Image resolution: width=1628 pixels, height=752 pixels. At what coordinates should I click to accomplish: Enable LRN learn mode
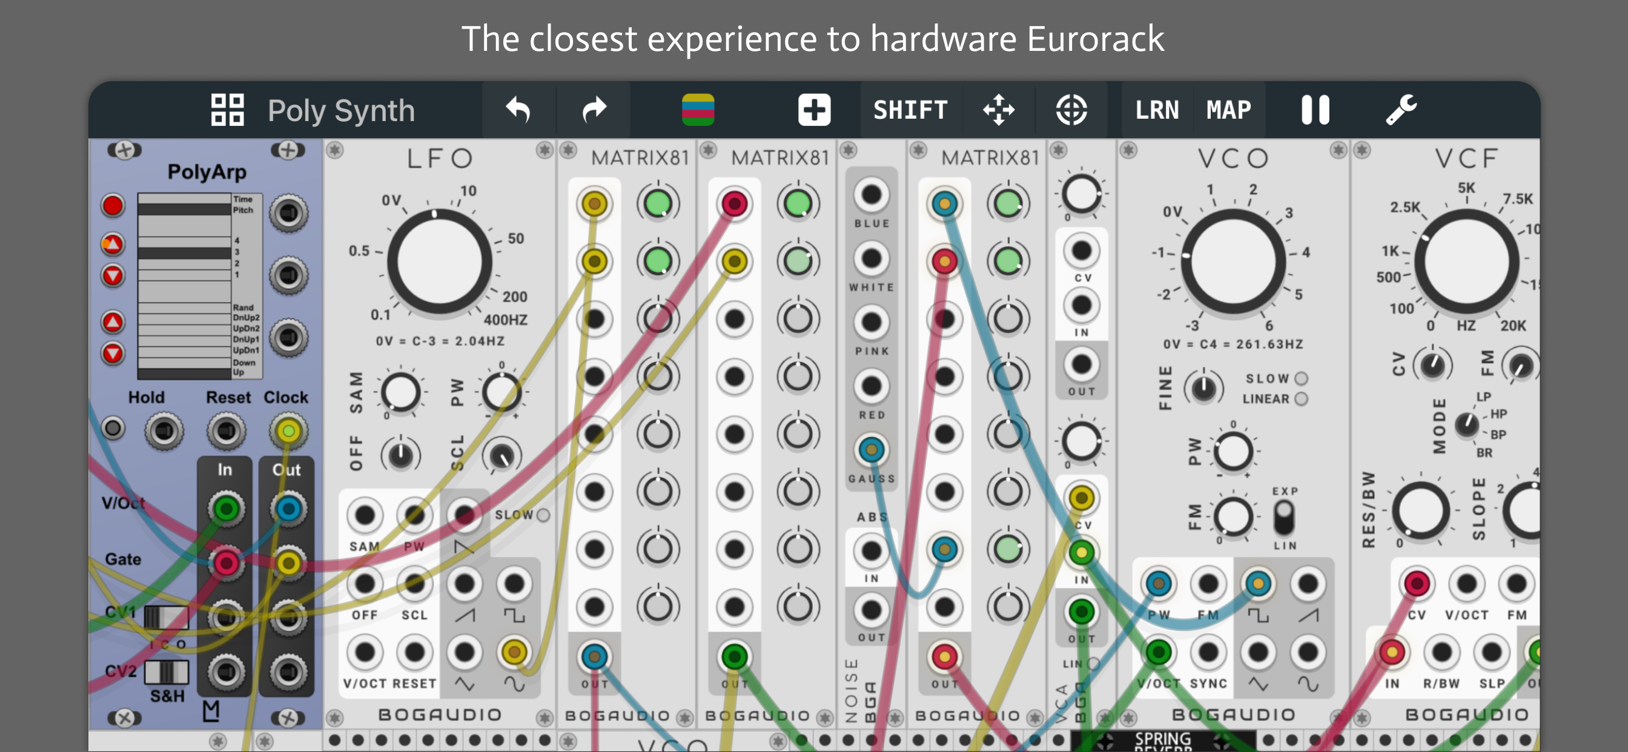[1157, 110]
